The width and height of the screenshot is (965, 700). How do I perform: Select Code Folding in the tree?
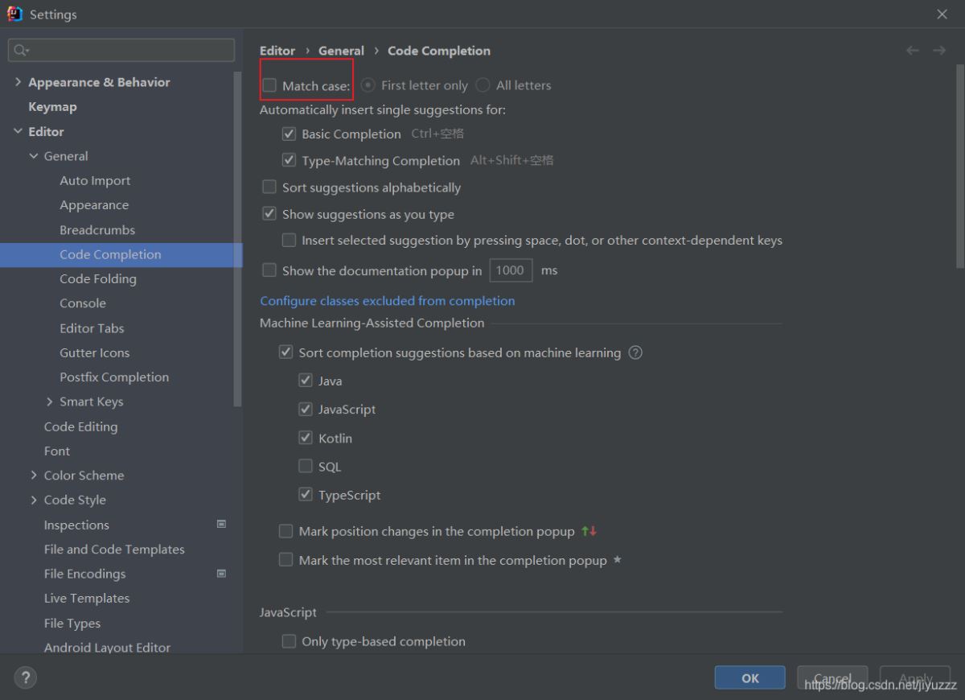click(x=97, y=279)
